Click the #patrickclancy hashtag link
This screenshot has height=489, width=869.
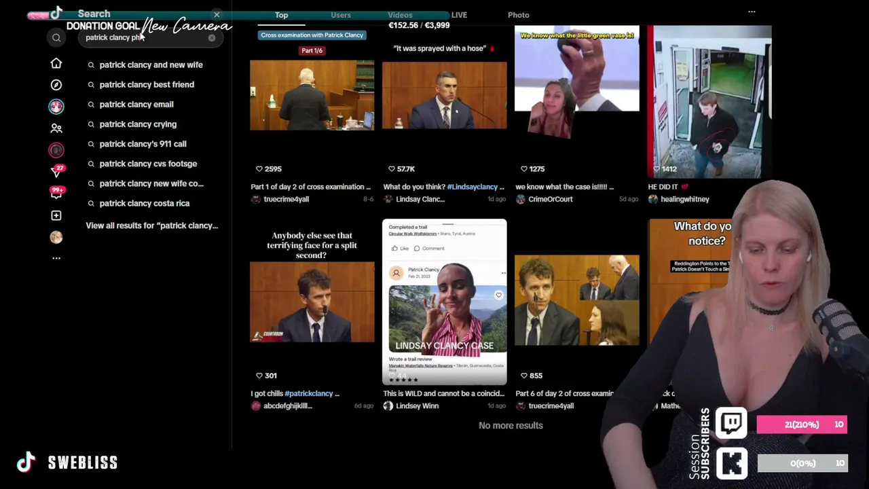(309, 393)
